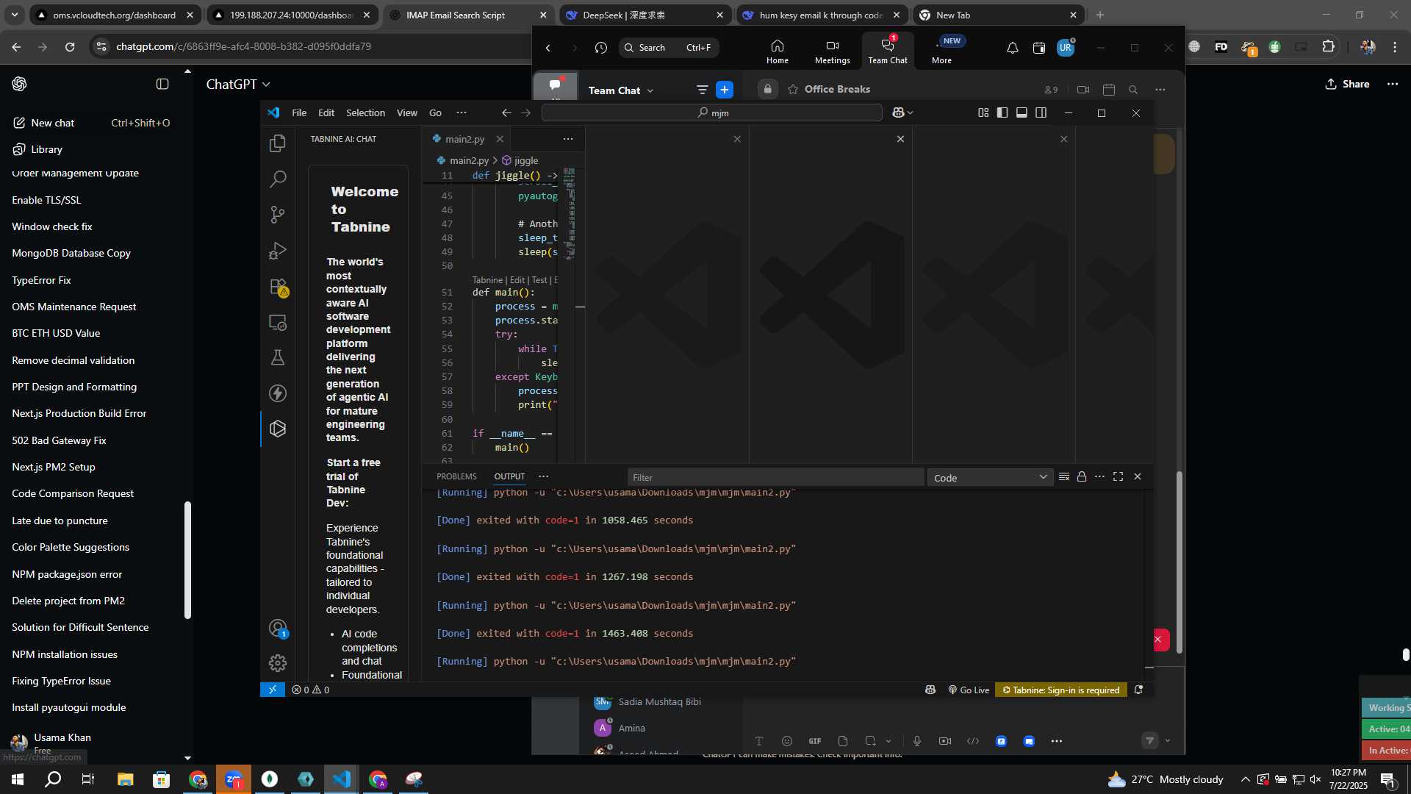
Task: Open Testing flask icon in activity bar
Action: (x=278, y=357)
